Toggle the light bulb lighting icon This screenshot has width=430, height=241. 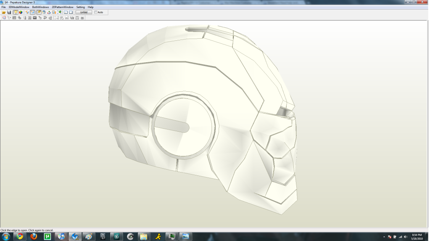point(16,12)
